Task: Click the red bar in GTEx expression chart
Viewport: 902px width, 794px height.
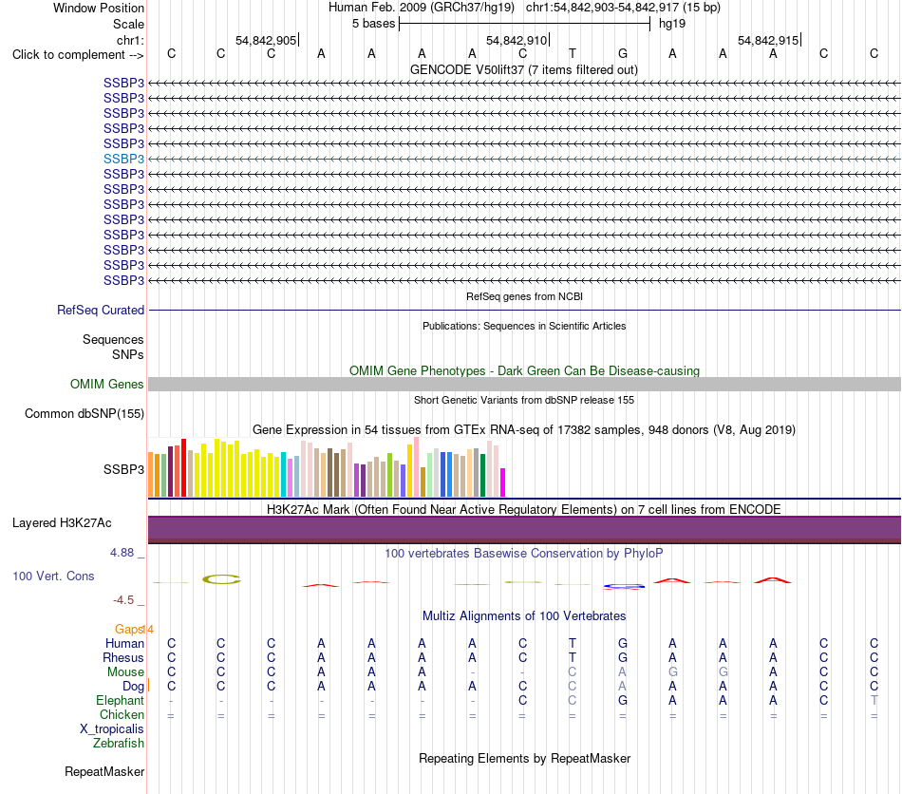Action: click(x=183, y=468)
